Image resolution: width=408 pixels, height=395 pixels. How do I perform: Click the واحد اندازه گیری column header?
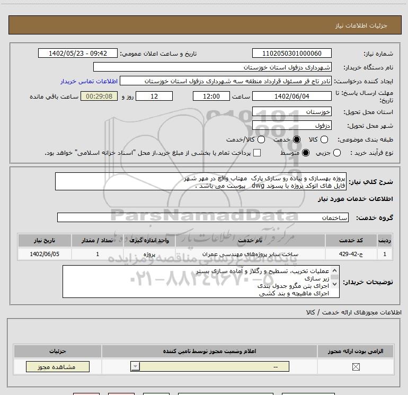pos(149,240)
